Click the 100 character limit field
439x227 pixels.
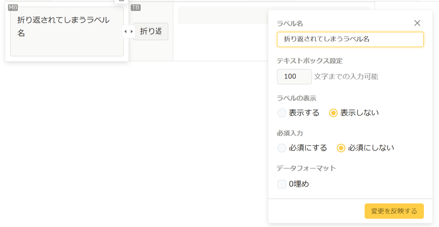pyautogui.click(x=294, y=76)
